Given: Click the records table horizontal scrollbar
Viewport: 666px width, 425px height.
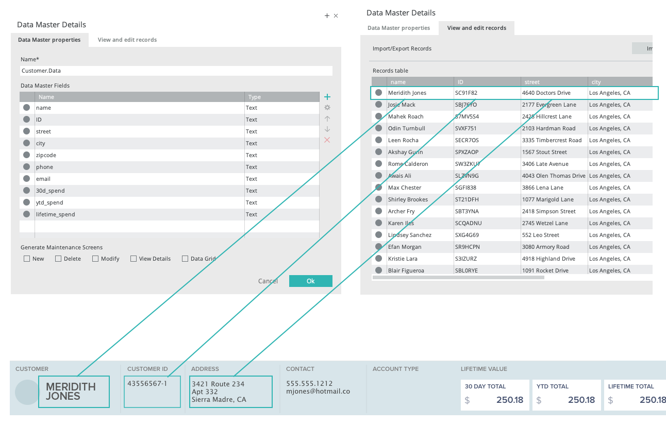Looking at the screenshot, I should 458,278.
